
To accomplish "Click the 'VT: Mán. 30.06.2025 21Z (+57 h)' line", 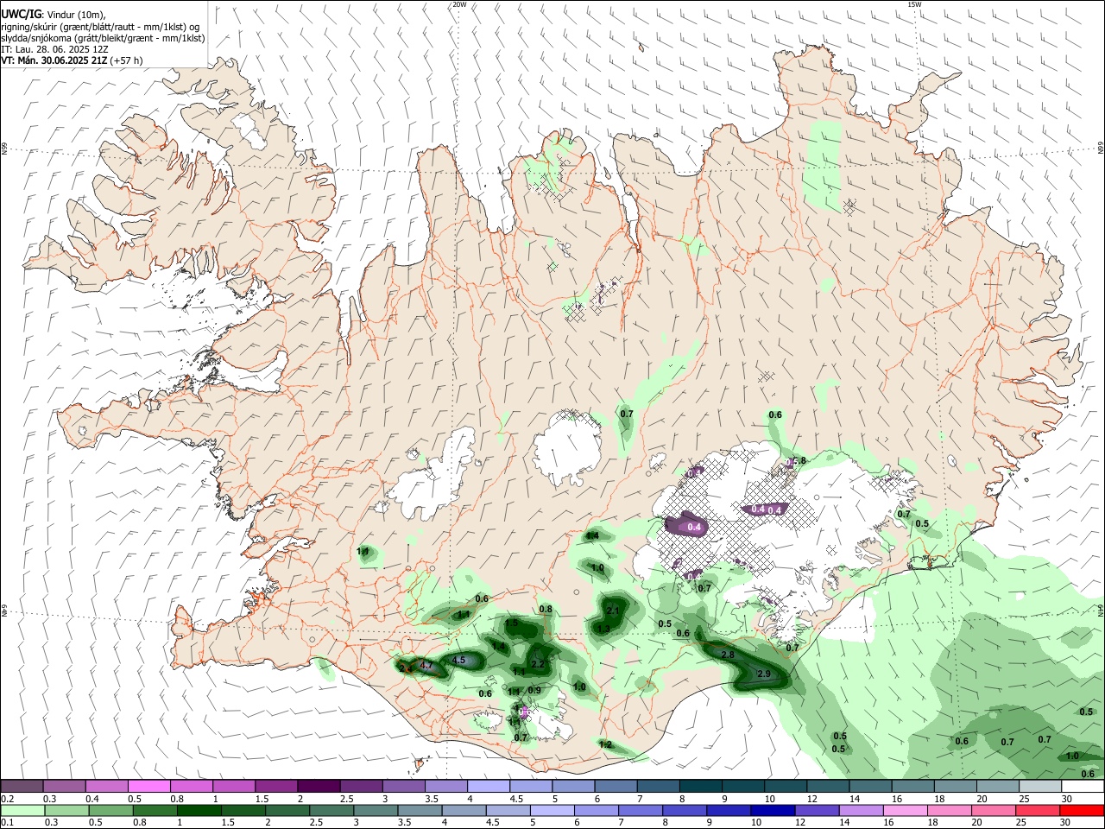I will point(72,60).
